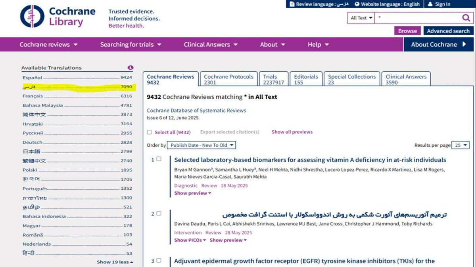Image resolution: width=476 pixels, height=267 pixels.
Task: Click the Browse button
Action: click(407, 31)
